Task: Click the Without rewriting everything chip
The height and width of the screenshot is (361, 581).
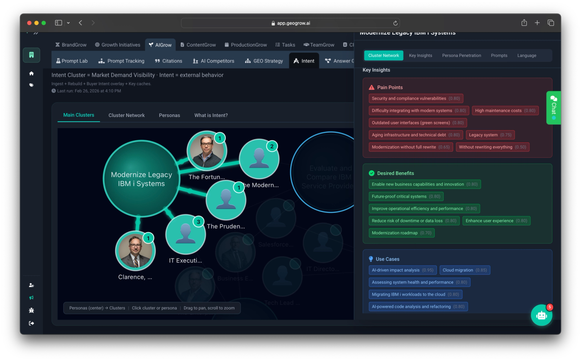Action: (x=493, y=147)
